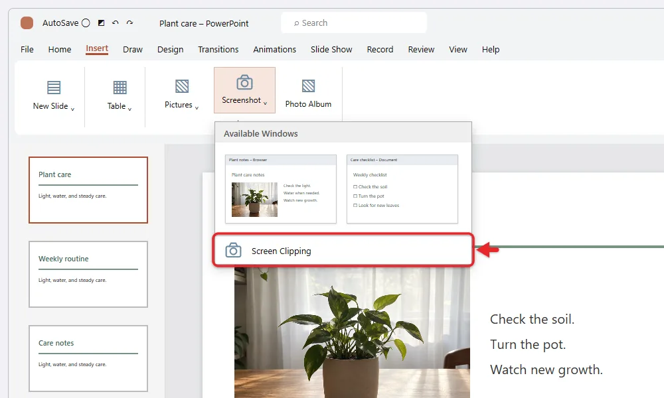This screenshot has width=664, height=398.
Task: Expand the New Slide dropdown arrow
Action: [x=73, y=109]
